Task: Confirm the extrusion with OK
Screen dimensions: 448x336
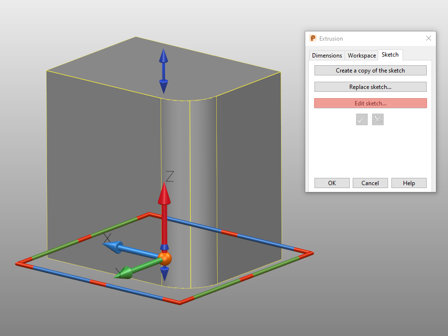Action: [x=331, y=183]
